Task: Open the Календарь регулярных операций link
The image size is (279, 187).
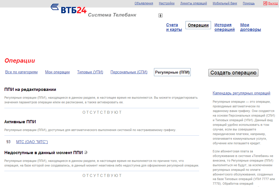Action: coord(241,93)
